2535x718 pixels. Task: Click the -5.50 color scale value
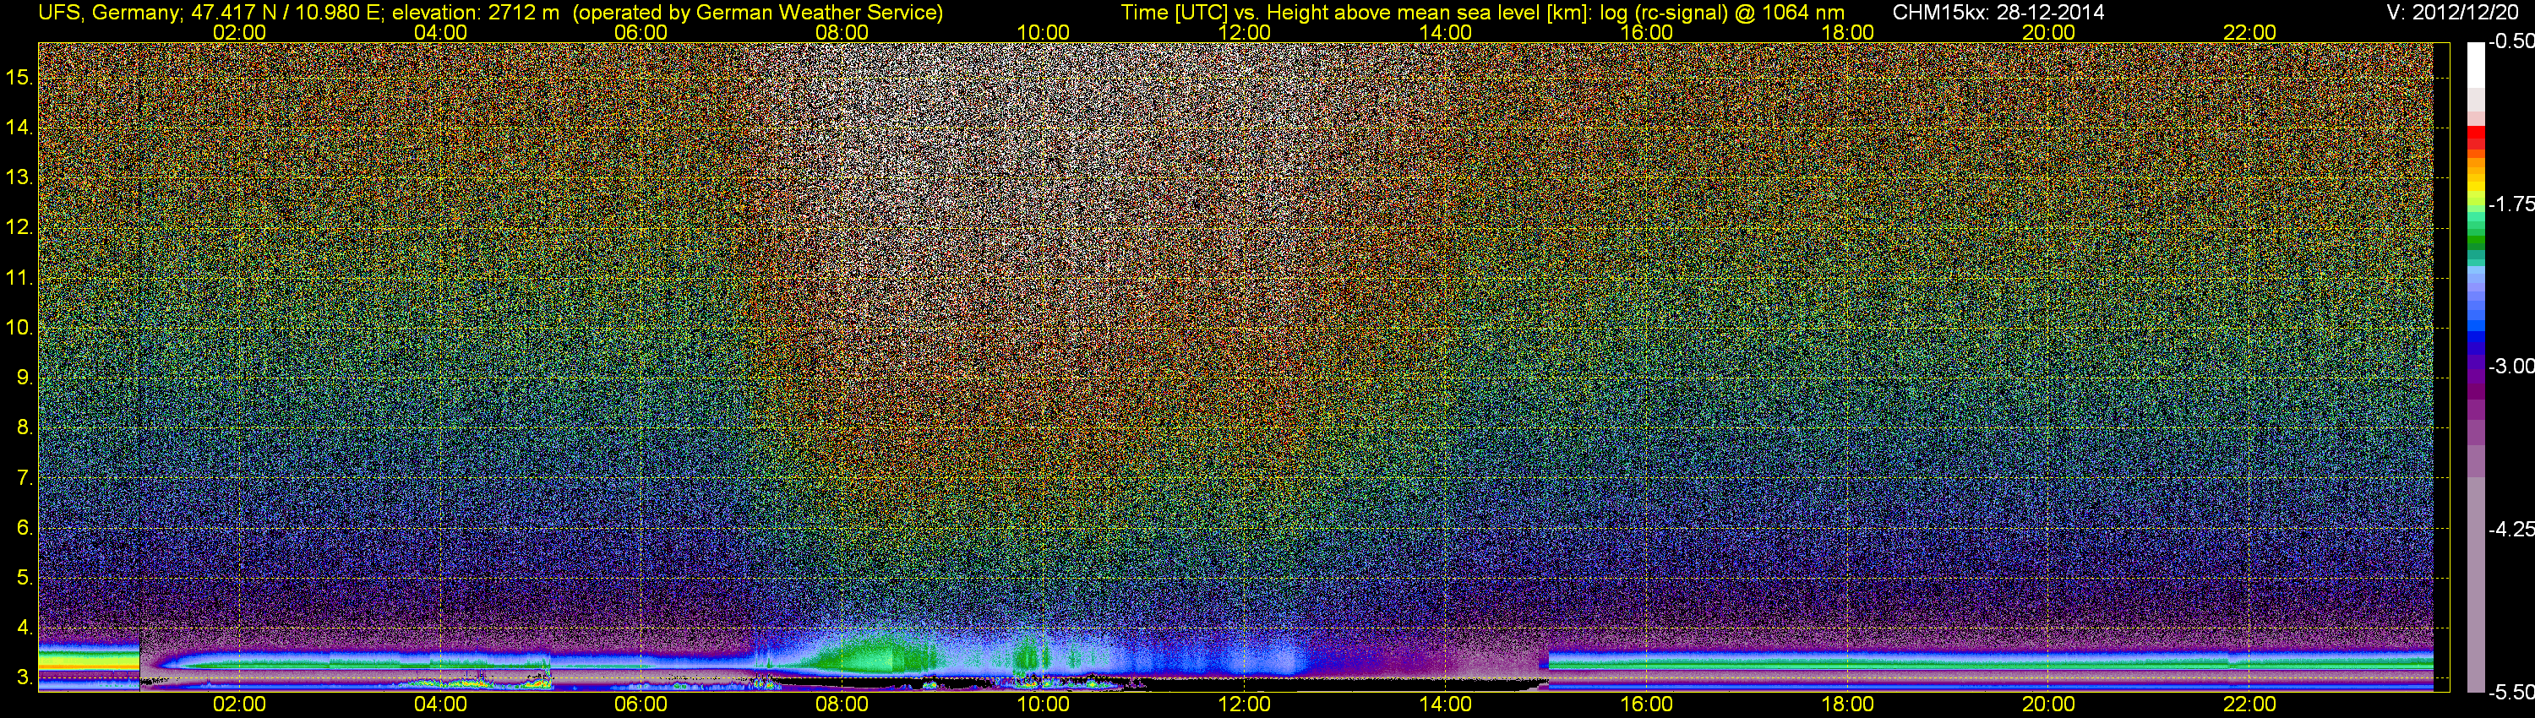(x=2511, y=692)
